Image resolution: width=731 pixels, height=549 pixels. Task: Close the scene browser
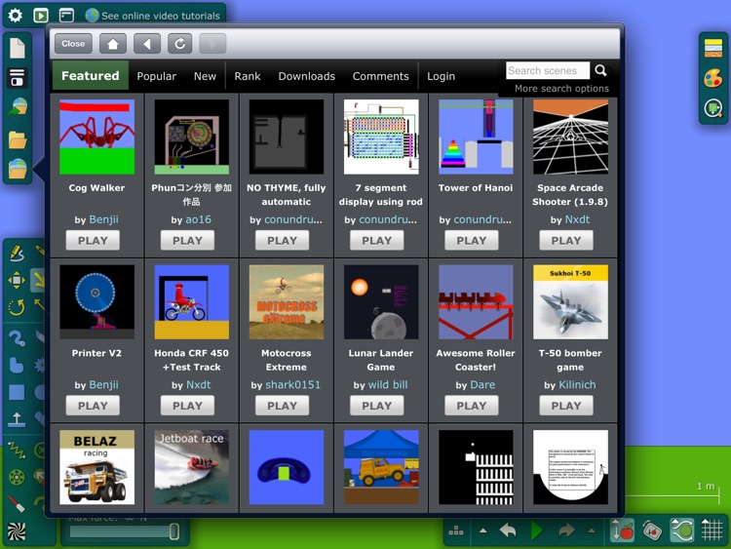pos(73,44)
